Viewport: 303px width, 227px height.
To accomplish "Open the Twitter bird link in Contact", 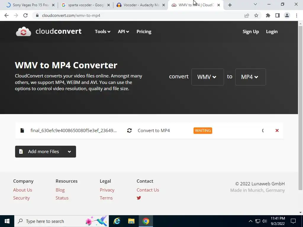I will [139, 198].
